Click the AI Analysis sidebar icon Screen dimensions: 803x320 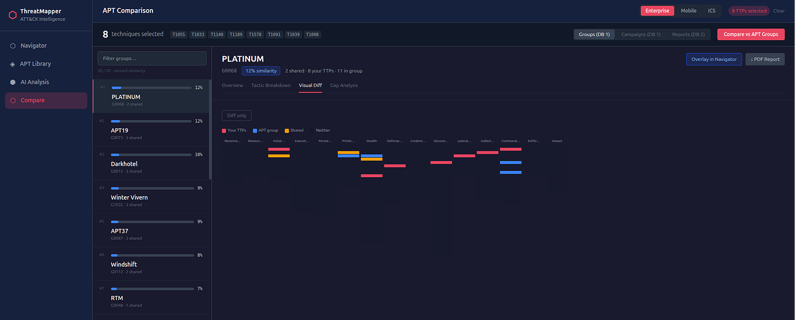[x=13, y=82]
